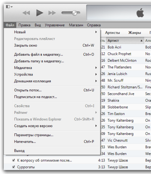Click the sort arrow on Артист column
The height and width of the screenshot is (174, 151).
[142, 41]
